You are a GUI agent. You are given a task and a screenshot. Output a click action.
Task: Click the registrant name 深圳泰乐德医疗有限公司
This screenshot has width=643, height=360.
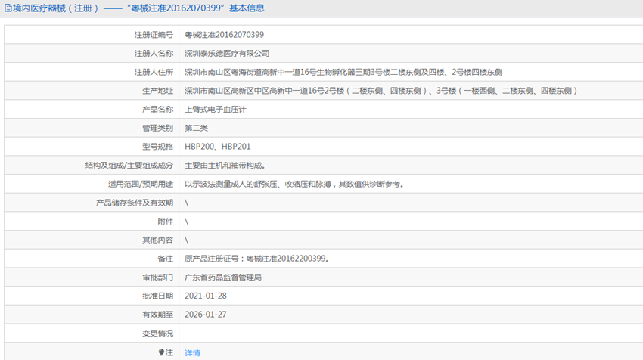pos(227,53)
